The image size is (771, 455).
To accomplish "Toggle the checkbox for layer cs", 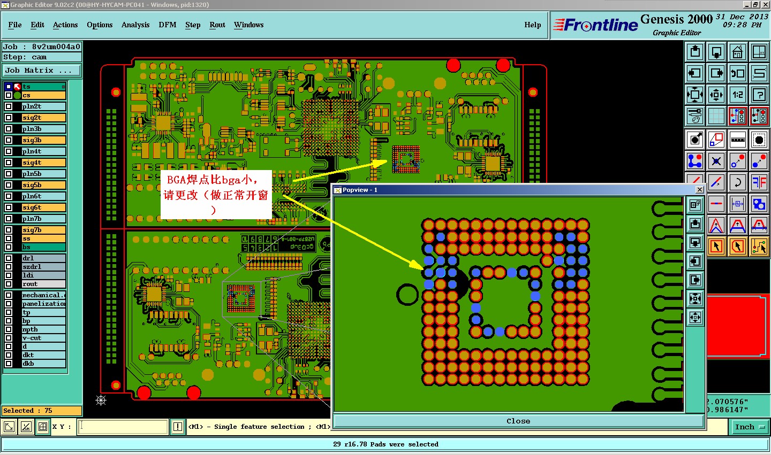I will click(x=9, y=95).
